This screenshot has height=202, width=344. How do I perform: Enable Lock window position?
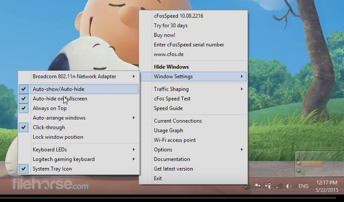coord(79,137)
